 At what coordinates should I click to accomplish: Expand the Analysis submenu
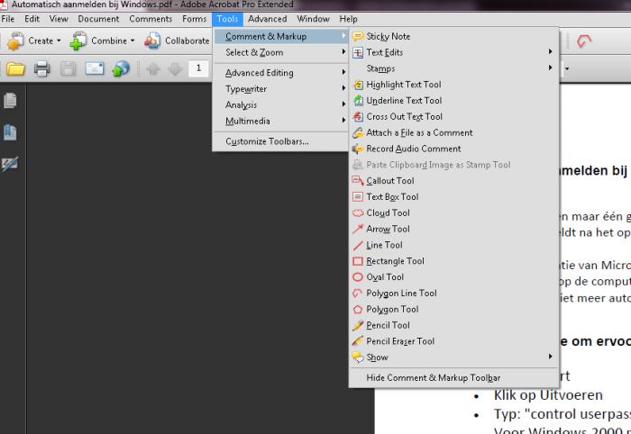(281, 104)
